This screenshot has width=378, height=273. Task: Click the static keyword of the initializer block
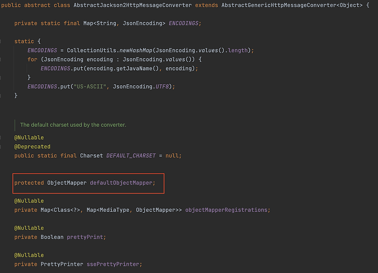(x=24, y=41)
